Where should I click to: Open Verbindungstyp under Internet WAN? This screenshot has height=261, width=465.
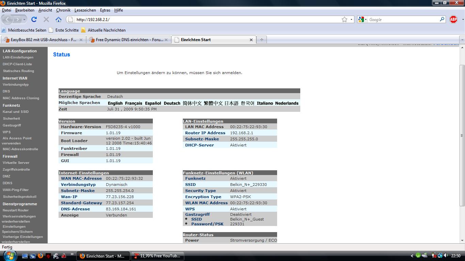(16, 85)
